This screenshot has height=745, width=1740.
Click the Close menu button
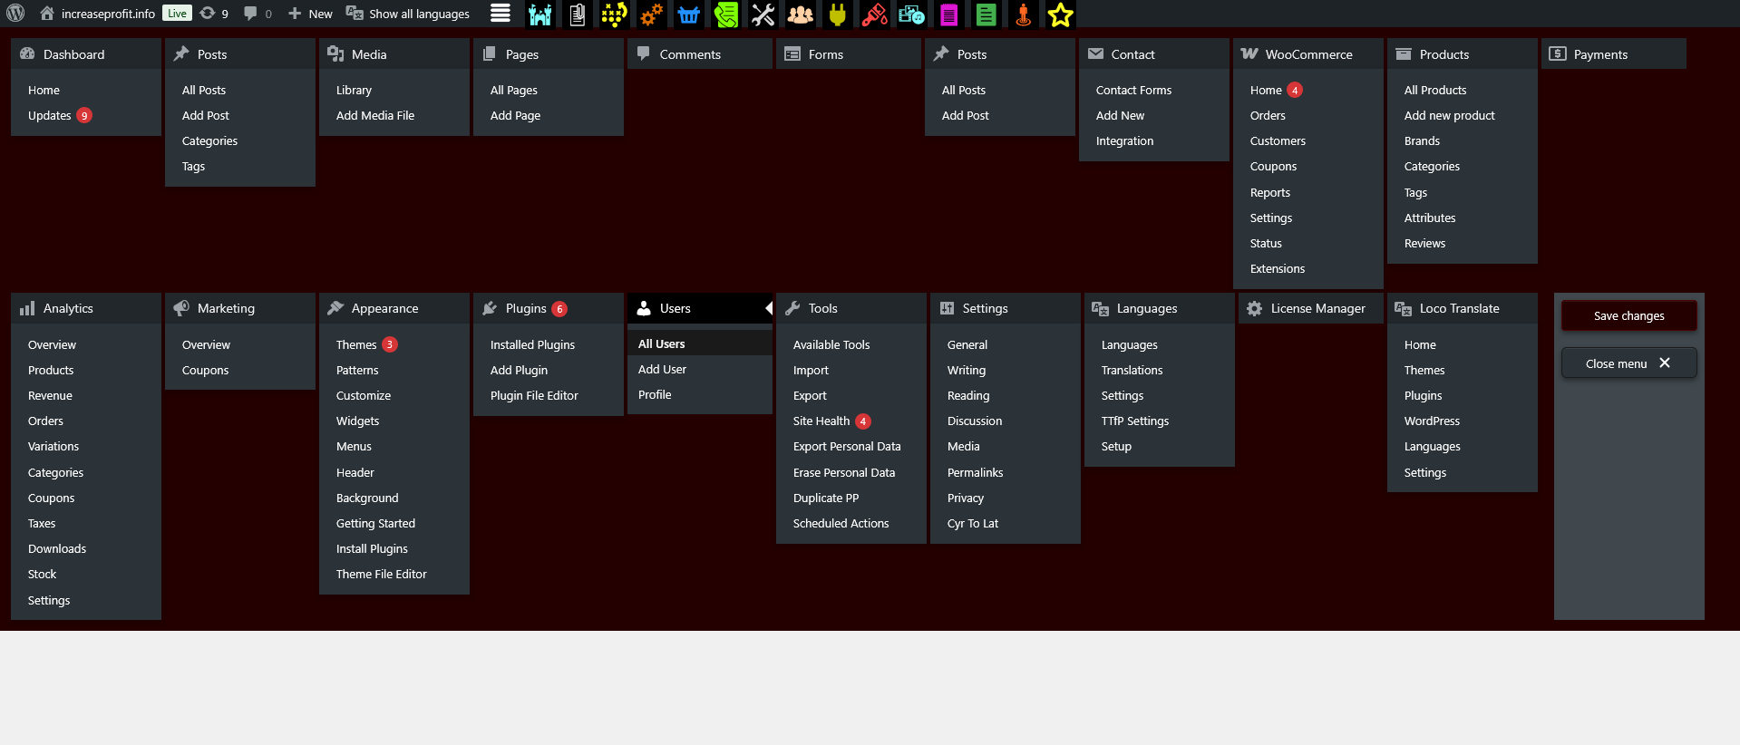1629,363
